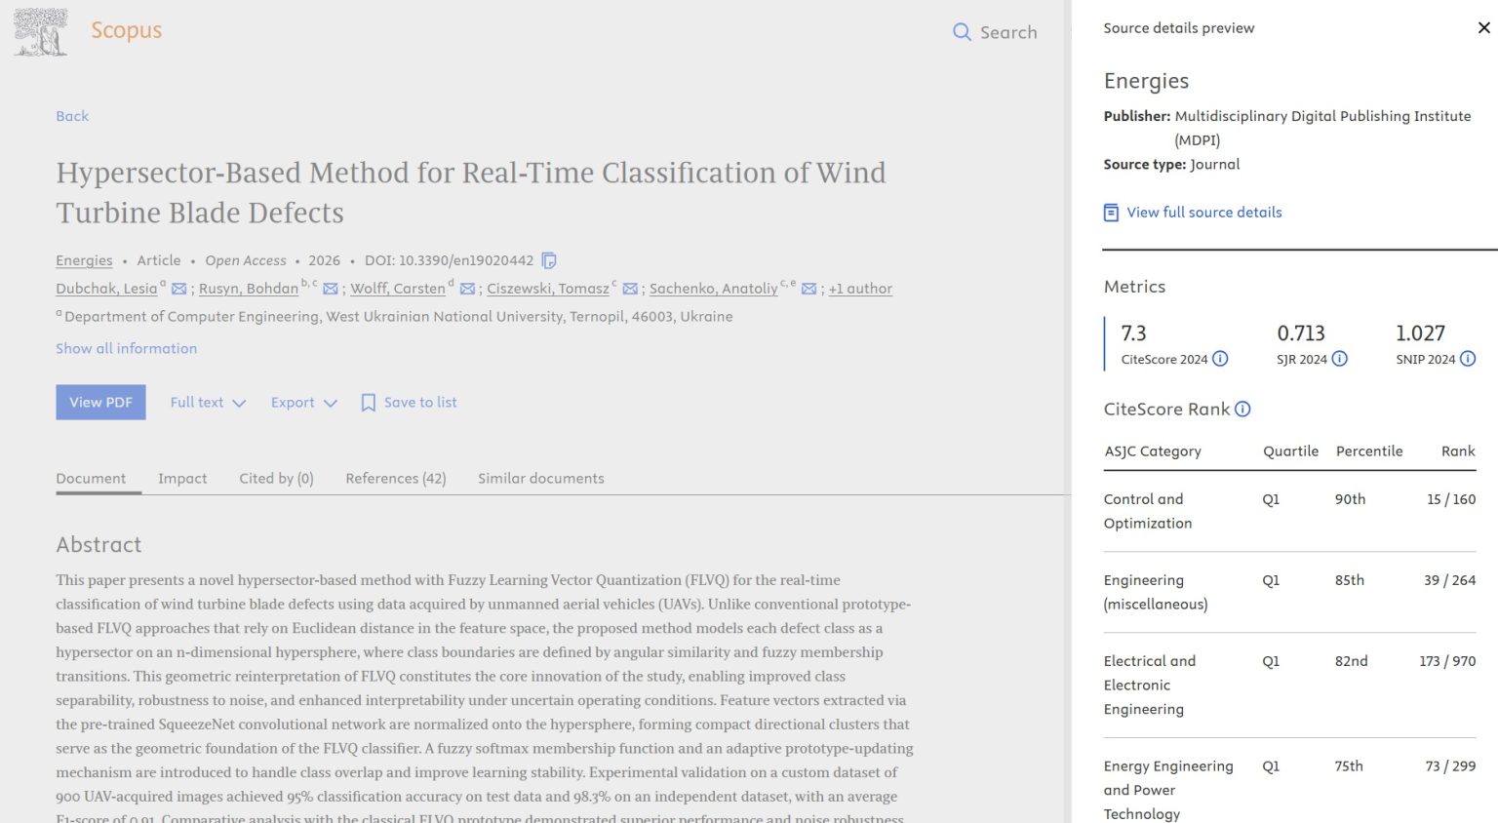
Task: Open the References (42) tab
Action: (395, 479)
